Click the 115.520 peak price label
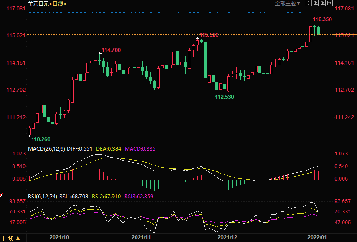Image resolution: width=357 pixels, height=242 pixels. click(x=209, y=35)
